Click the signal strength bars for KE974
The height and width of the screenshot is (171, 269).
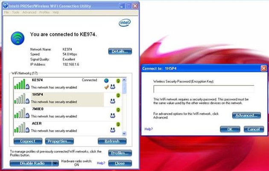pos(20,84)
